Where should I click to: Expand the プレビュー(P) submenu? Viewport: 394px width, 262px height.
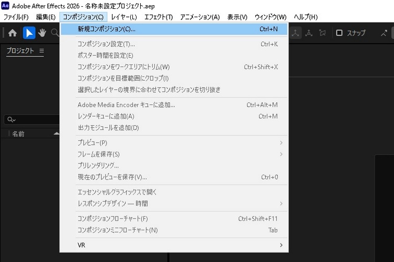281,143
